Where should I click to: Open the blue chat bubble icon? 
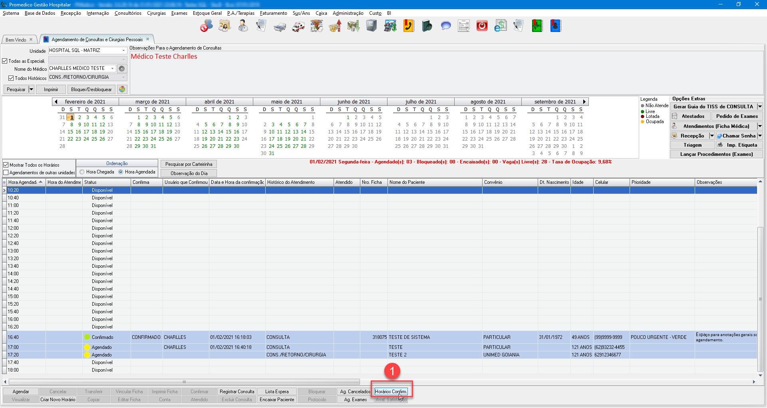click(445, 26)
